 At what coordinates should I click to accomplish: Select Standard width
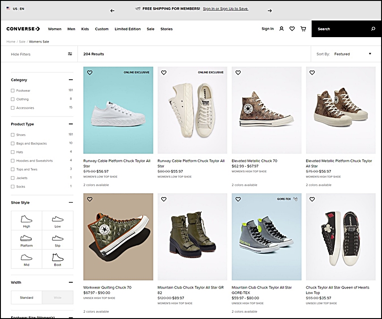tap(26, 298)
